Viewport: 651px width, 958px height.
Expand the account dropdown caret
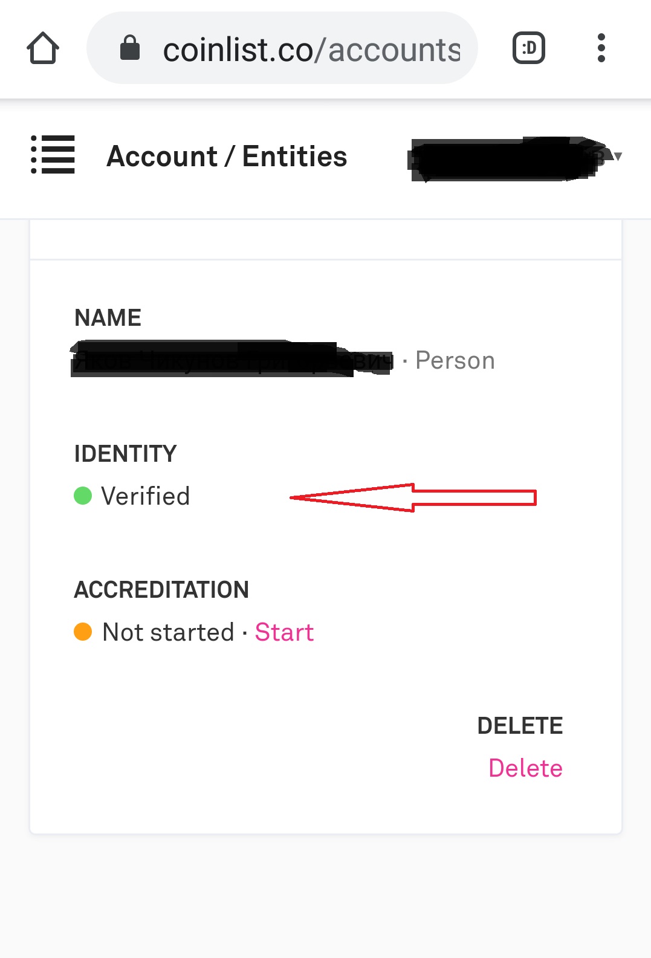coord(618,157)
